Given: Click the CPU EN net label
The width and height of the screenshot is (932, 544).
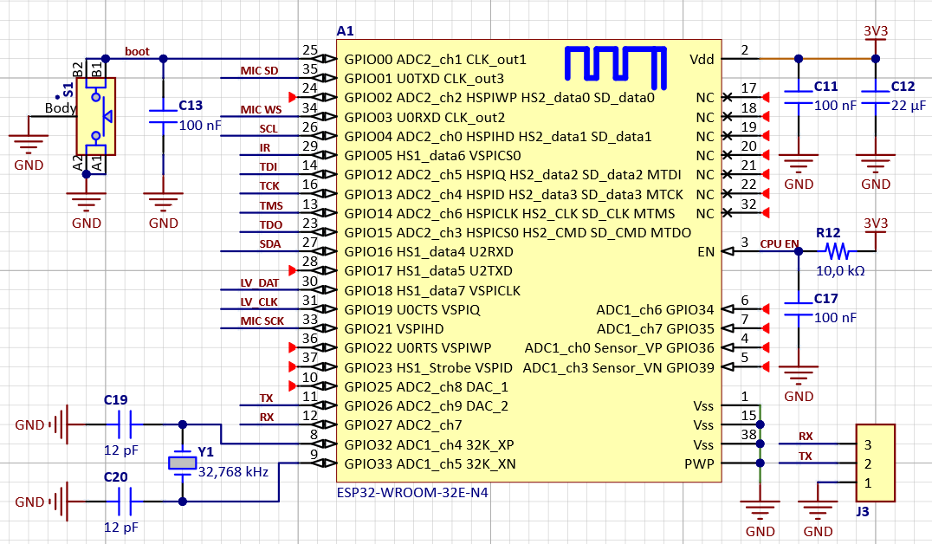Looking at the screenshot, I should click(780, 243).
